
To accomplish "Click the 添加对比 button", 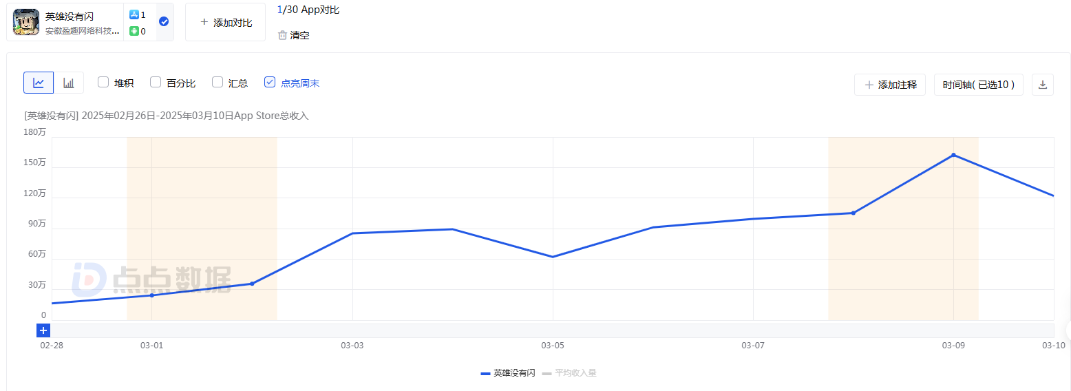I will [x=225, y=22].
